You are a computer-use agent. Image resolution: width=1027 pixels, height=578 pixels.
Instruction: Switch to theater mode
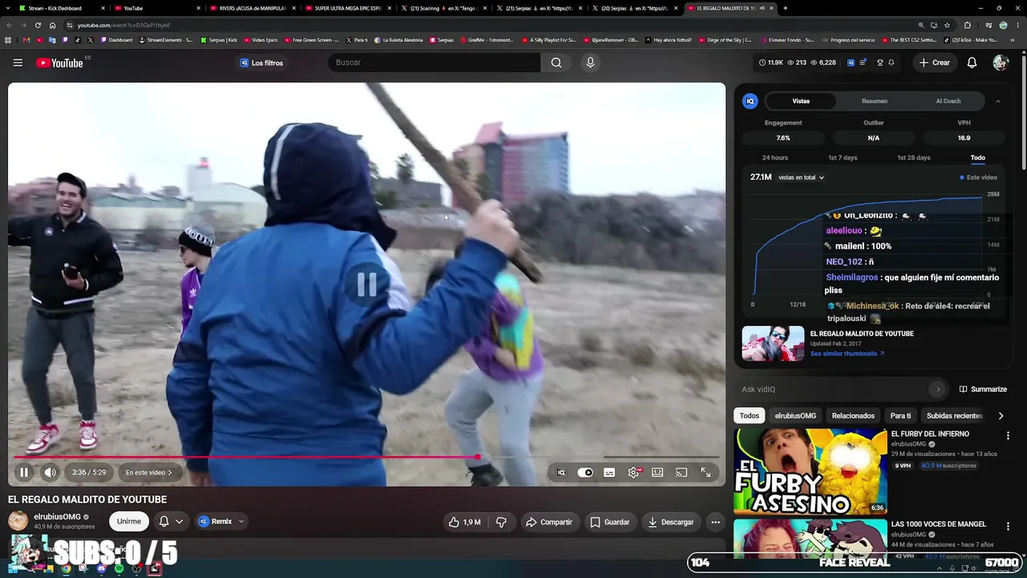click(x=657, y=473)
